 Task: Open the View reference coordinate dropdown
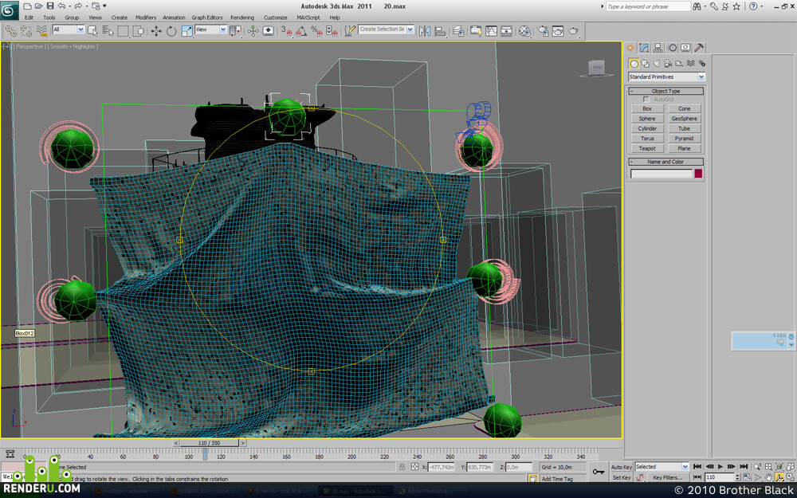210,30
